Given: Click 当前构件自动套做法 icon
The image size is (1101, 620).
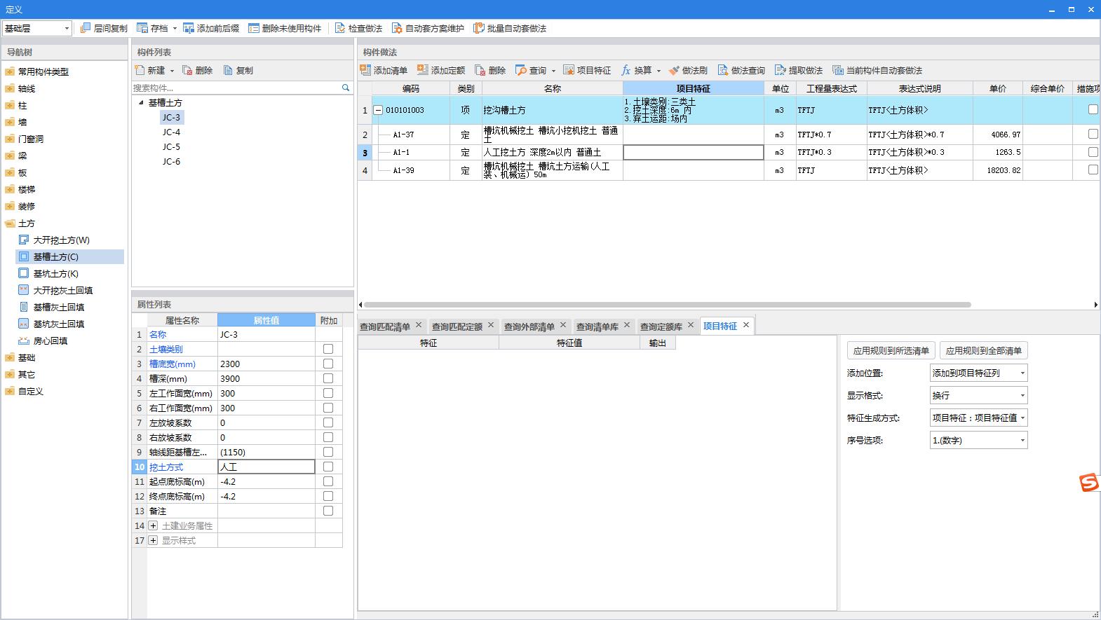Looking at the screenshot, I should pyautogui.click(x=838, y=70).
